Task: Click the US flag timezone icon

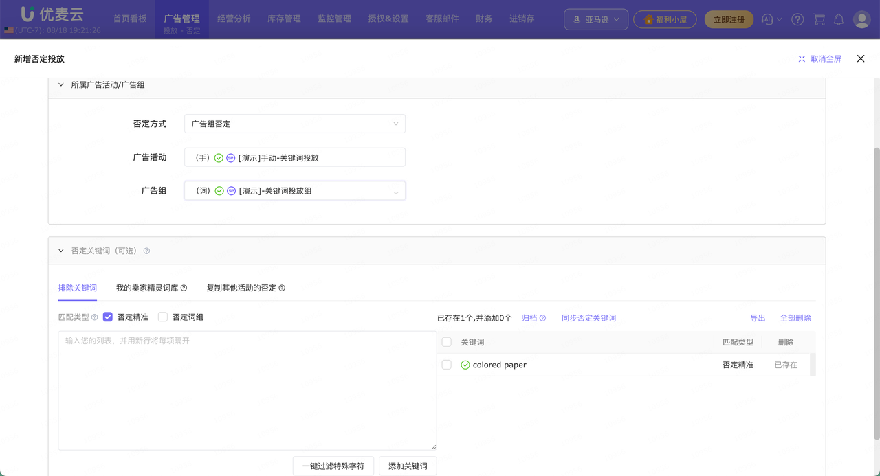Action: (8, 30)
